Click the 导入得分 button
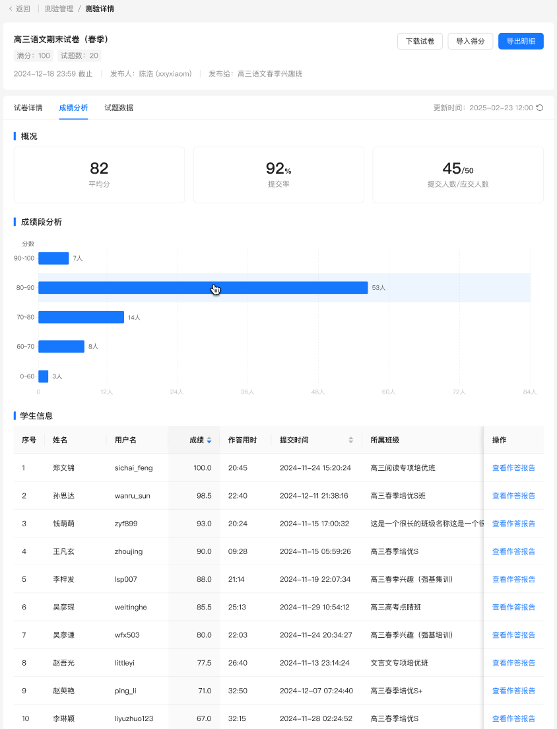557x729 pixels. 470,42
